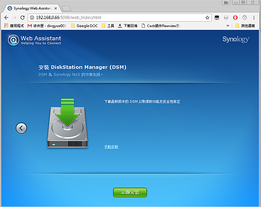Viewport: 261px width, 207px height.
Task: Click the browser back arrow
Action: (x=7, y=18)
